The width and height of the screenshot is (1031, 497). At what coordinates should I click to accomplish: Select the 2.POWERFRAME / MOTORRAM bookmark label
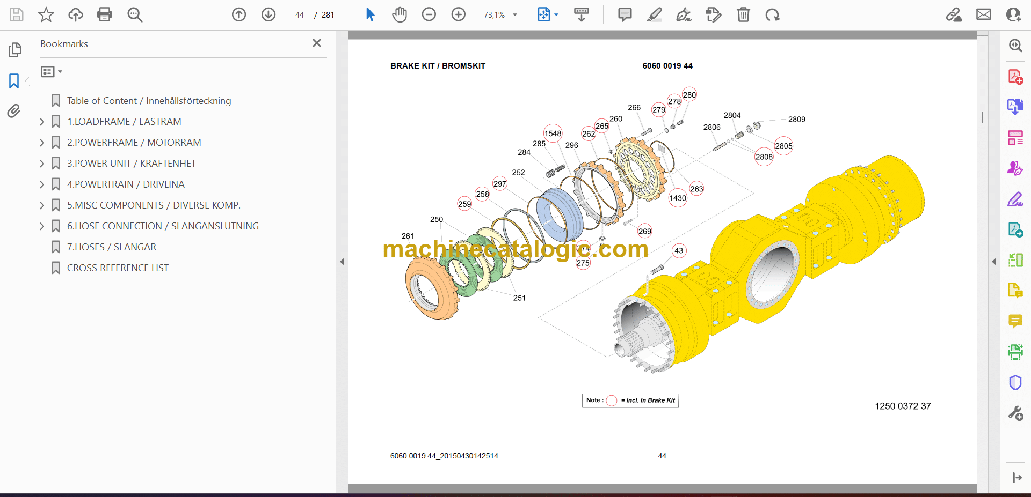[134, 143]
